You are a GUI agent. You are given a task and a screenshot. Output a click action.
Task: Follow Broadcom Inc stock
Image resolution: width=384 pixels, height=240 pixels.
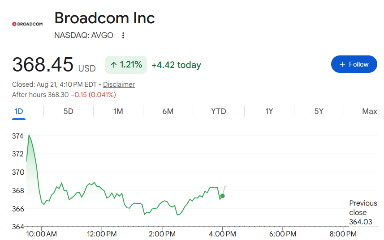pyautogui.click(x=354, y=64)
